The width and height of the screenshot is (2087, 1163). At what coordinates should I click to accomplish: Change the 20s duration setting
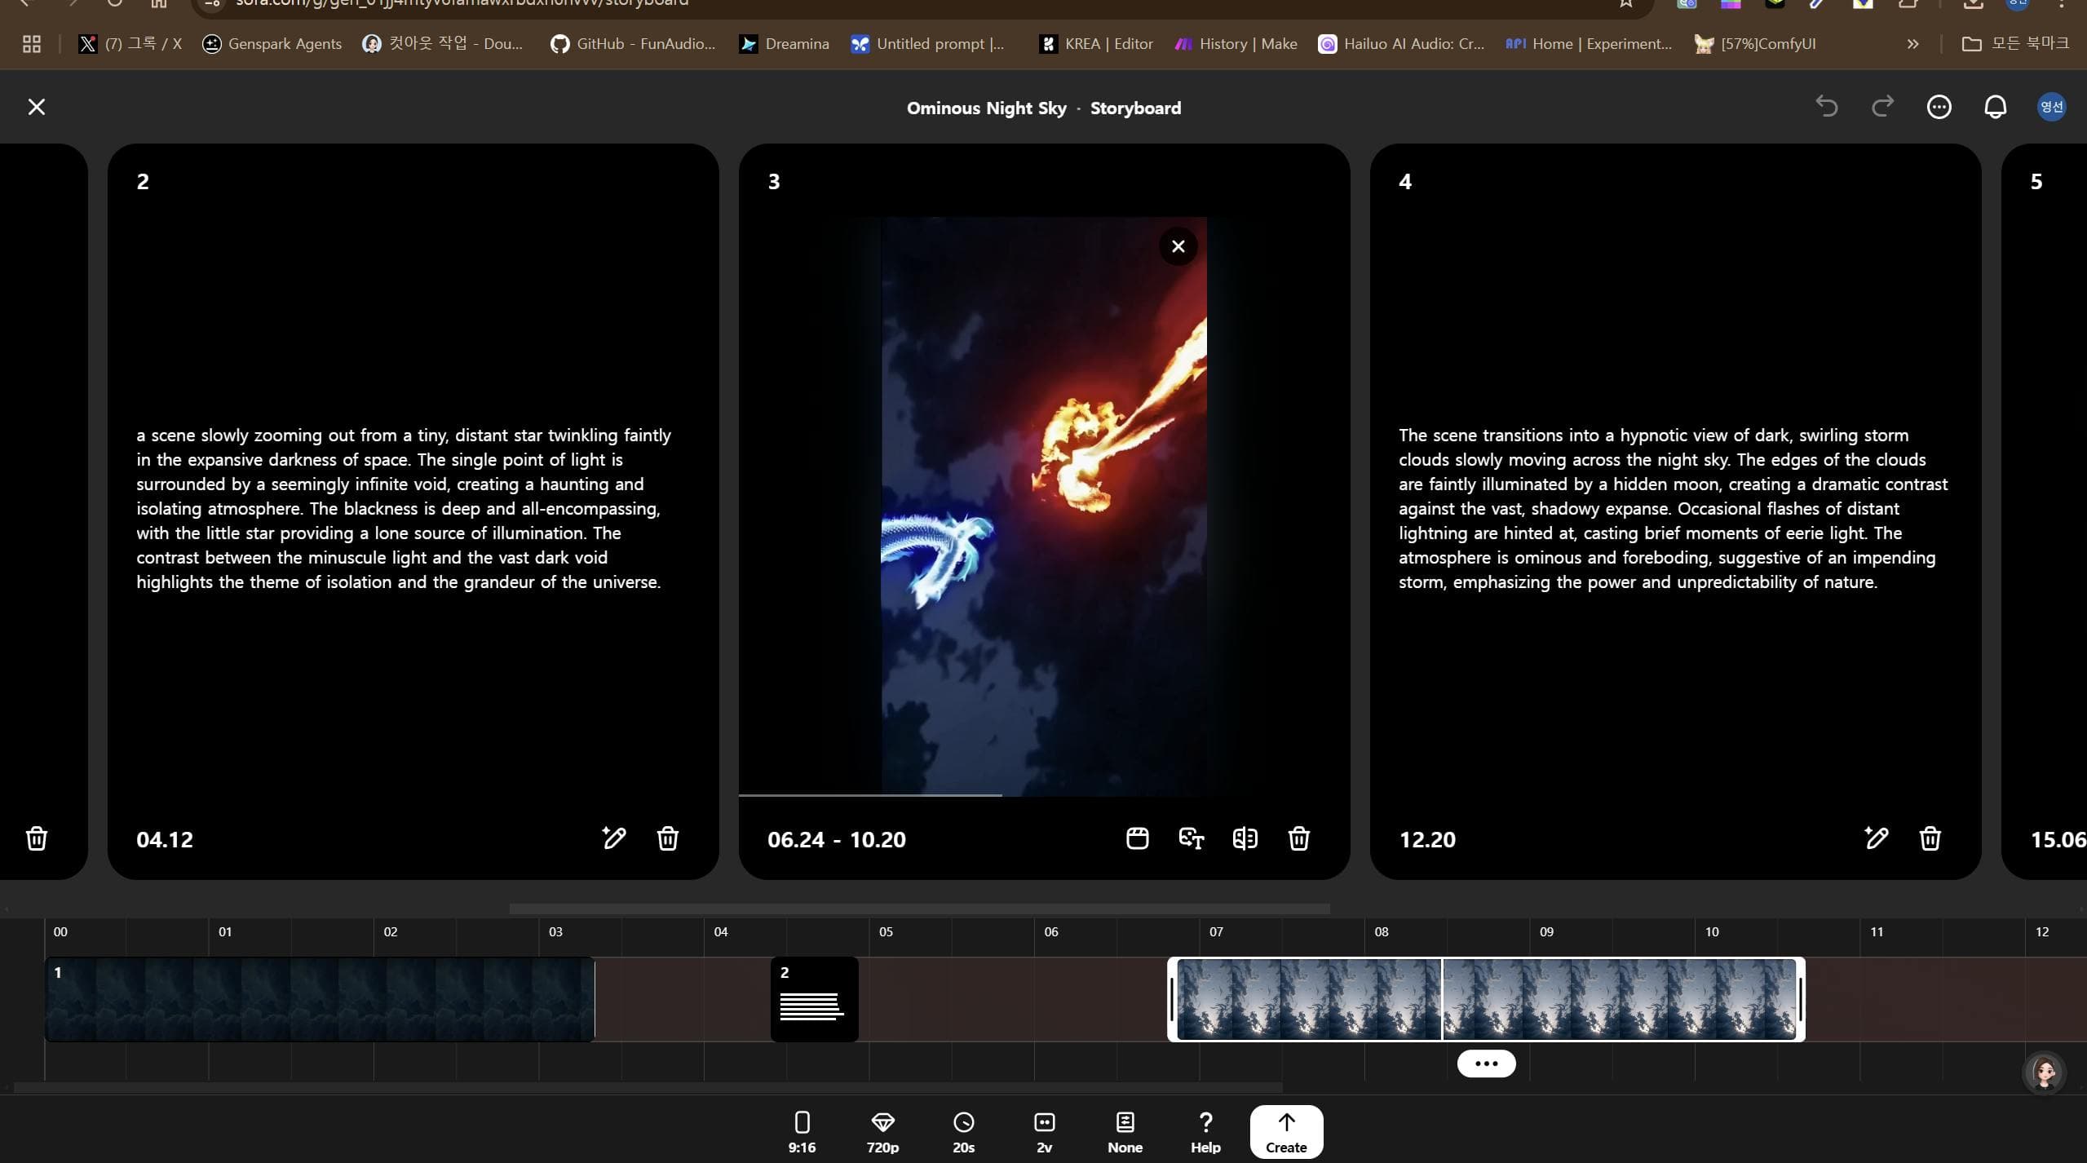(x=963, y=1132)
